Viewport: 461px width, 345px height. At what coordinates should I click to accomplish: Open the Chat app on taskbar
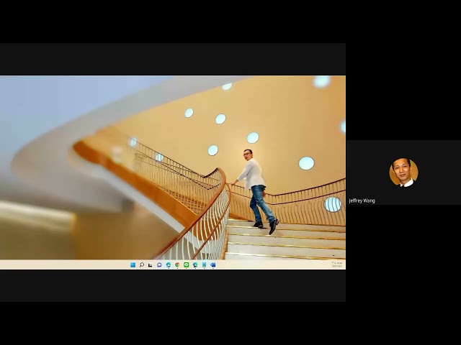point(159,265)
